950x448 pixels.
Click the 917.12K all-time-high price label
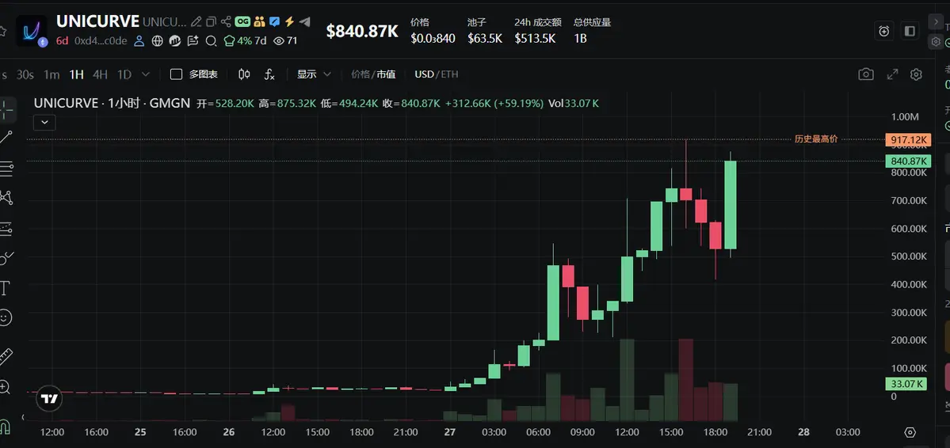click(907, 140)
